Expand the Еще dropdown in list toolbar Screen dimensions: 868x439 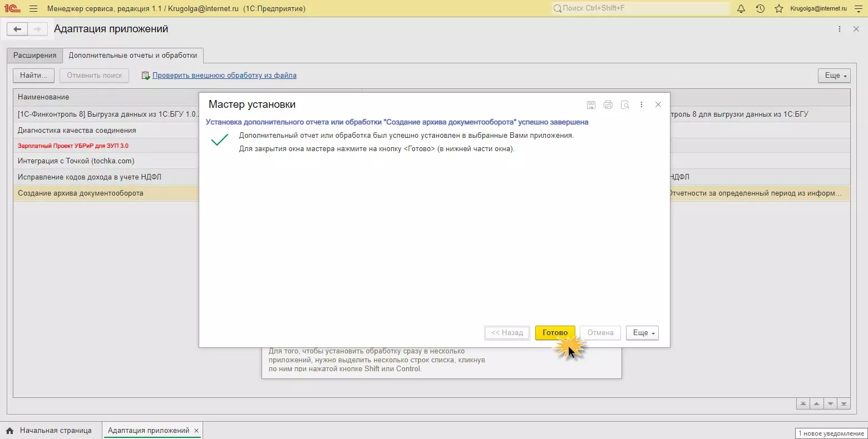[834, 76]
